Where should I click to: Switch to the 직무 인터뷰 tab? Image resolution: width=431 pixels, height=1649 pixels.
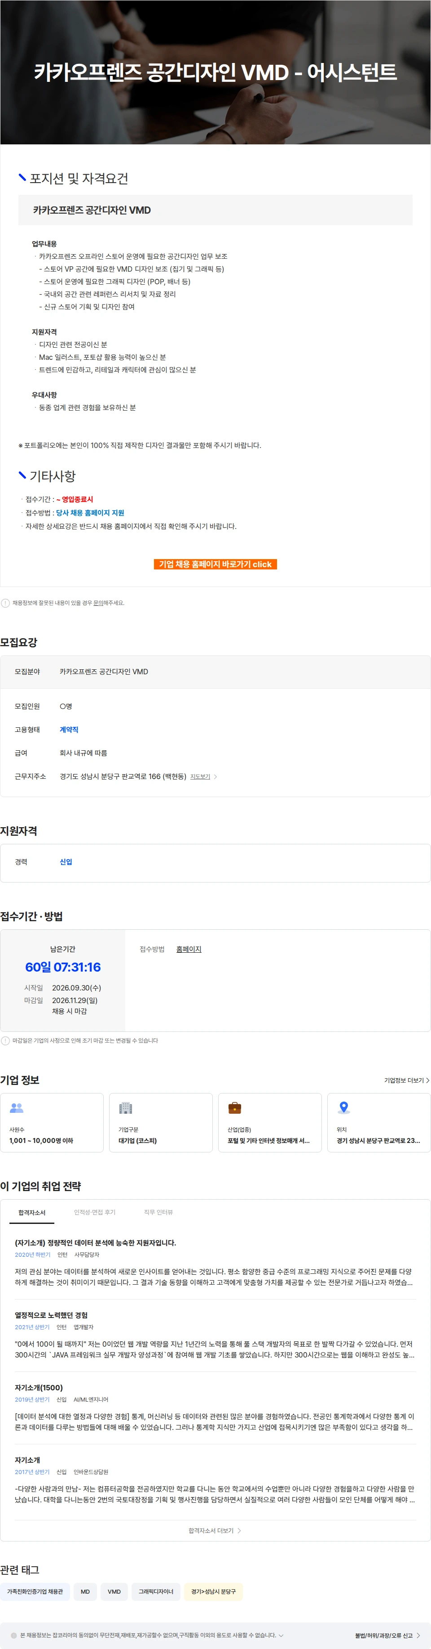[158, 1212]
